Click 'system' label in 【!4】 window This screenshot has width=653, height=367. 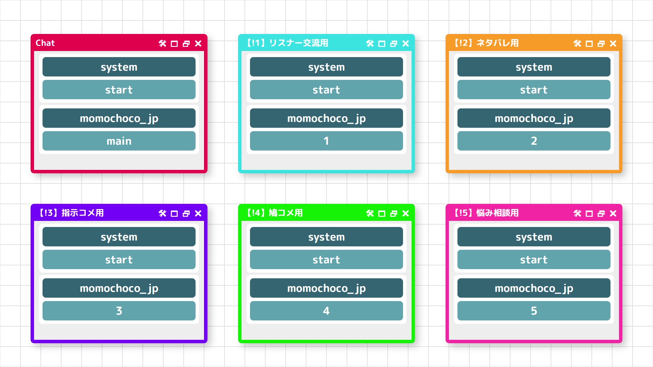click(326, 237)
